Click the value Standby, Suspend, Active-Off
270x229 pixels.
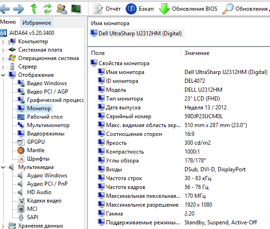tap(220, 222)
